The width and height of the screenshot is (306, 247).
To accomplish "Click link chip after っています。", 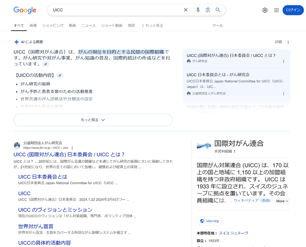I will pos(46,64).
